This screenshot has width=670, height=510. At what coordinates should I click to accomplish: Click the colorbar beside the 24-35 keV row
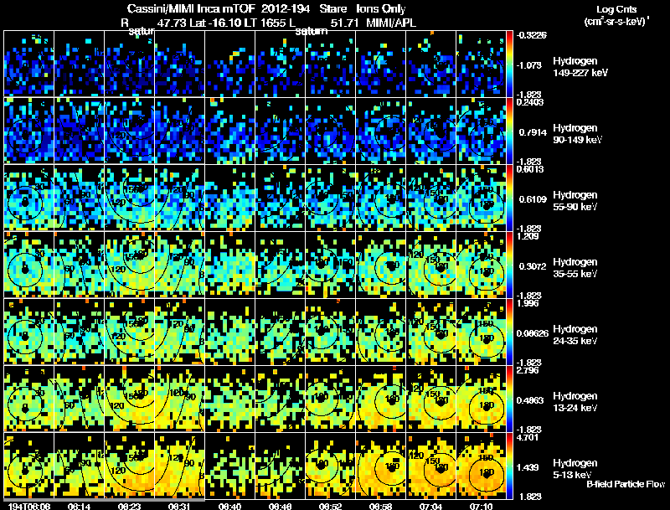tap(509, 332)
